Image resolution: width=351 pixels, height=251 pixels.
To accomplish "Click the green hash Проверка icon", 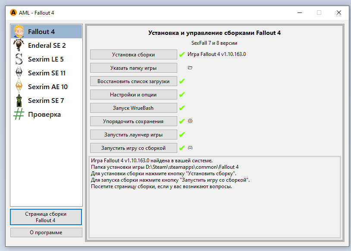I will pyautogui.click(x=19, y=115).
